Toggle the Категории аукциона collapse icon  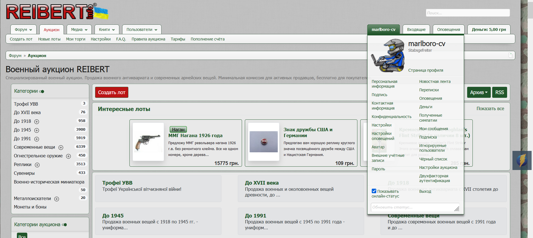64,225
